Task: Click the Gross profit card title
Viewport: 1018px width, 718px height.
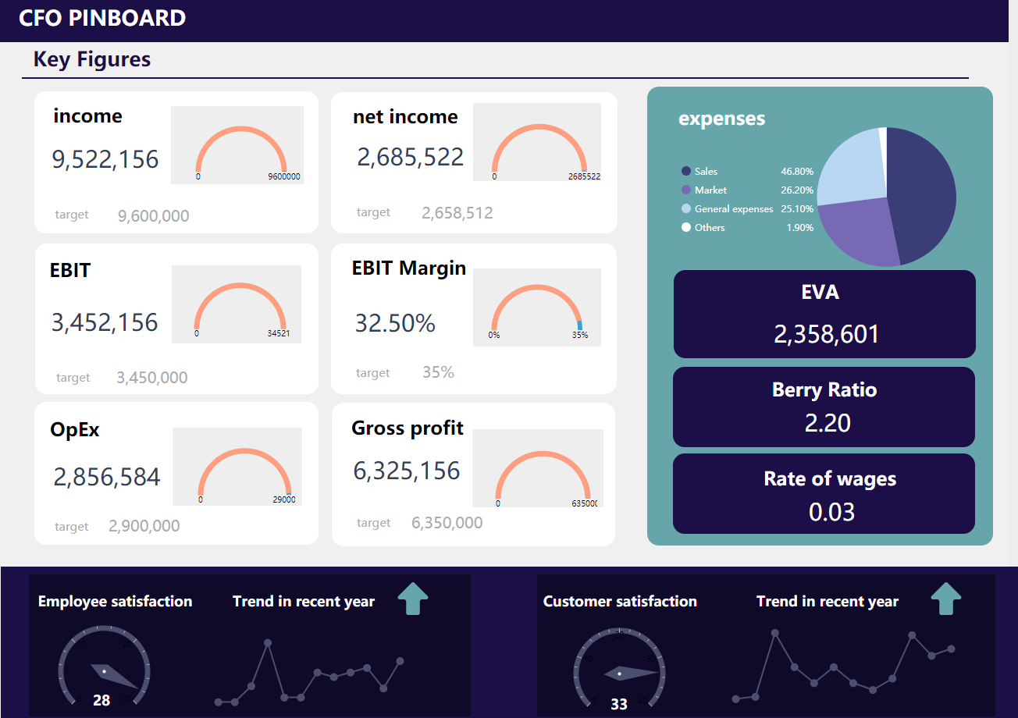Action: point(408,428)
